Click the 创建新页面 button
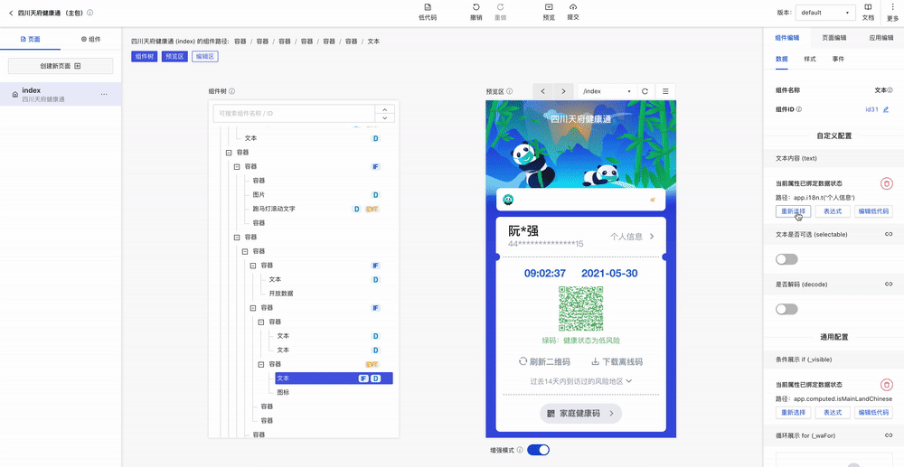This screenshot has height=467, width=904. click(61, 66)
